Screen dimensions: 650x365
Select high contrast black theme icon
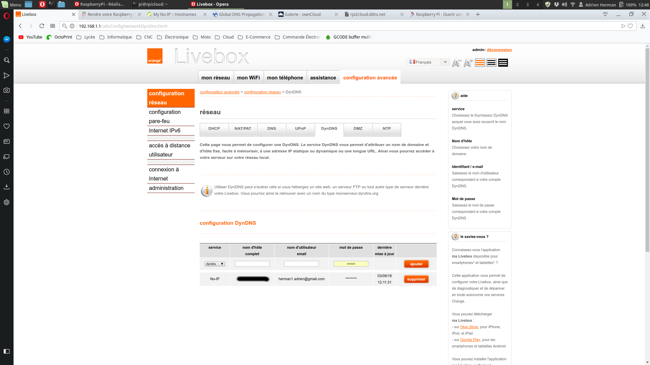tap(503, 63)
